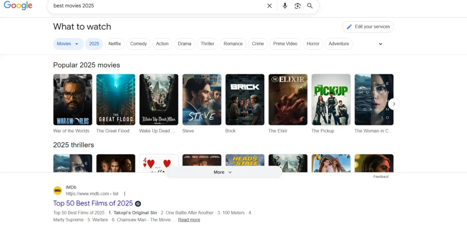Viewport: 467px width, 227px height.
Task: Select the Netflix filter chip
Action: pos(115,44)
